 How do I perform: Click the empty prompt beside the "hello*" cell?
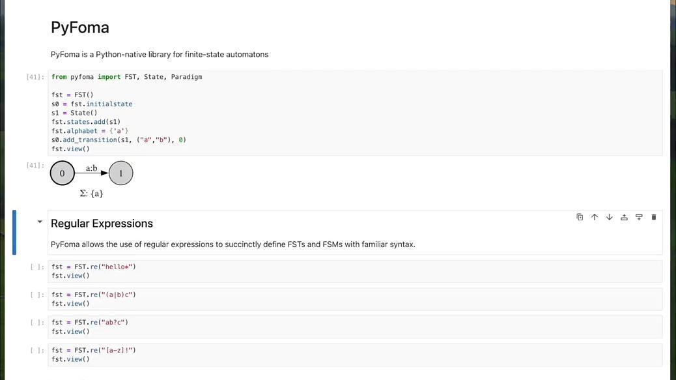(37, 267)
